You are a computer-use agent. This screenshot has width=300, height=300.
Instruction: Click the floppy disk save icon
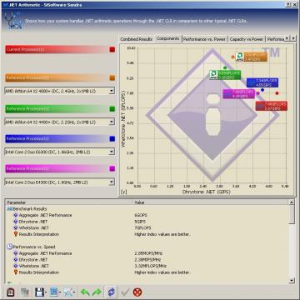[x=39, y=292]
